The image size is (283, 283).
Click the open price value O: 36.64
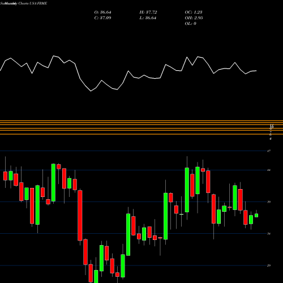pos(102,12)
